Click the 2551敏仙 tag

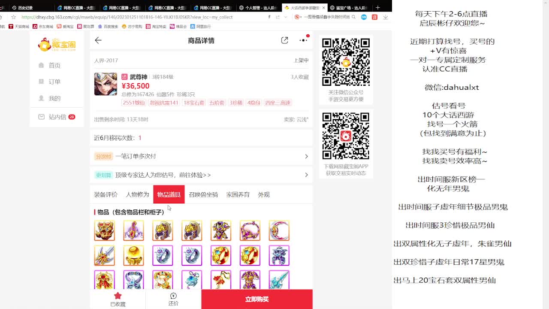pyautogui.click(x=134, y=103)
